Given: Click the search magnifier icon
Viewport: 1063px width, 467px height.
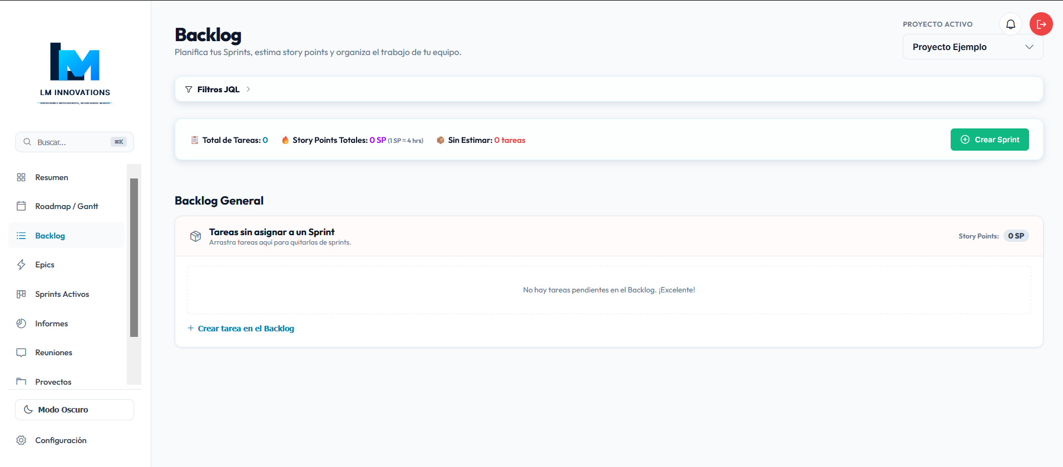Looking at the screenshot, I should [27, 142].
